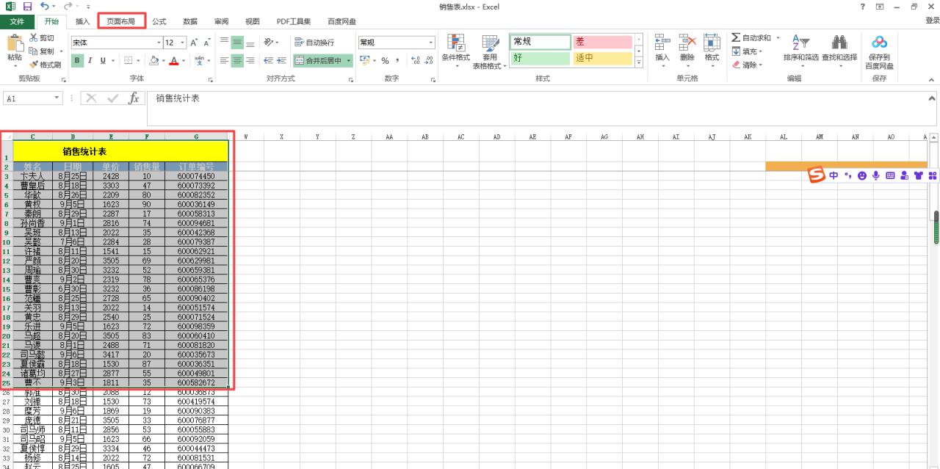Switch to the Page Layout (页面布局) tab
The width and height of the screenshot is (940, 469).
click(121, 21)
